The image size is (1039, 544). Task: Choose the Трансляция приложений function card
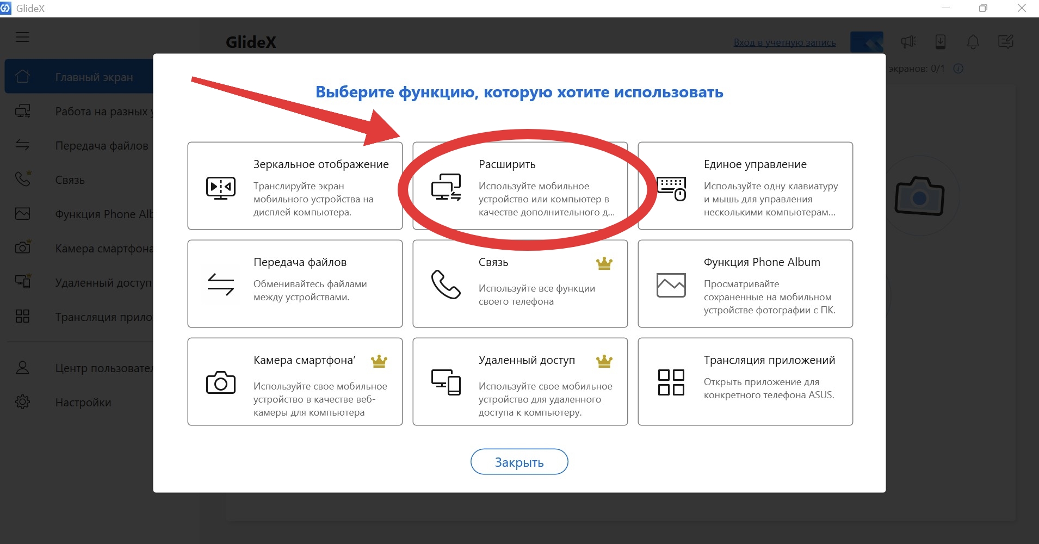[x=745, y=382]
